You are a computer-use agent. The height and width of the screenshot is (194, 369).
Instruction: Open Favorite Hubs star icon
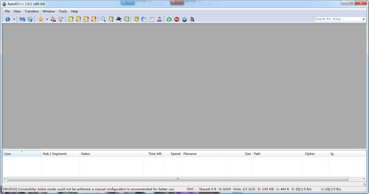point(40,19)
